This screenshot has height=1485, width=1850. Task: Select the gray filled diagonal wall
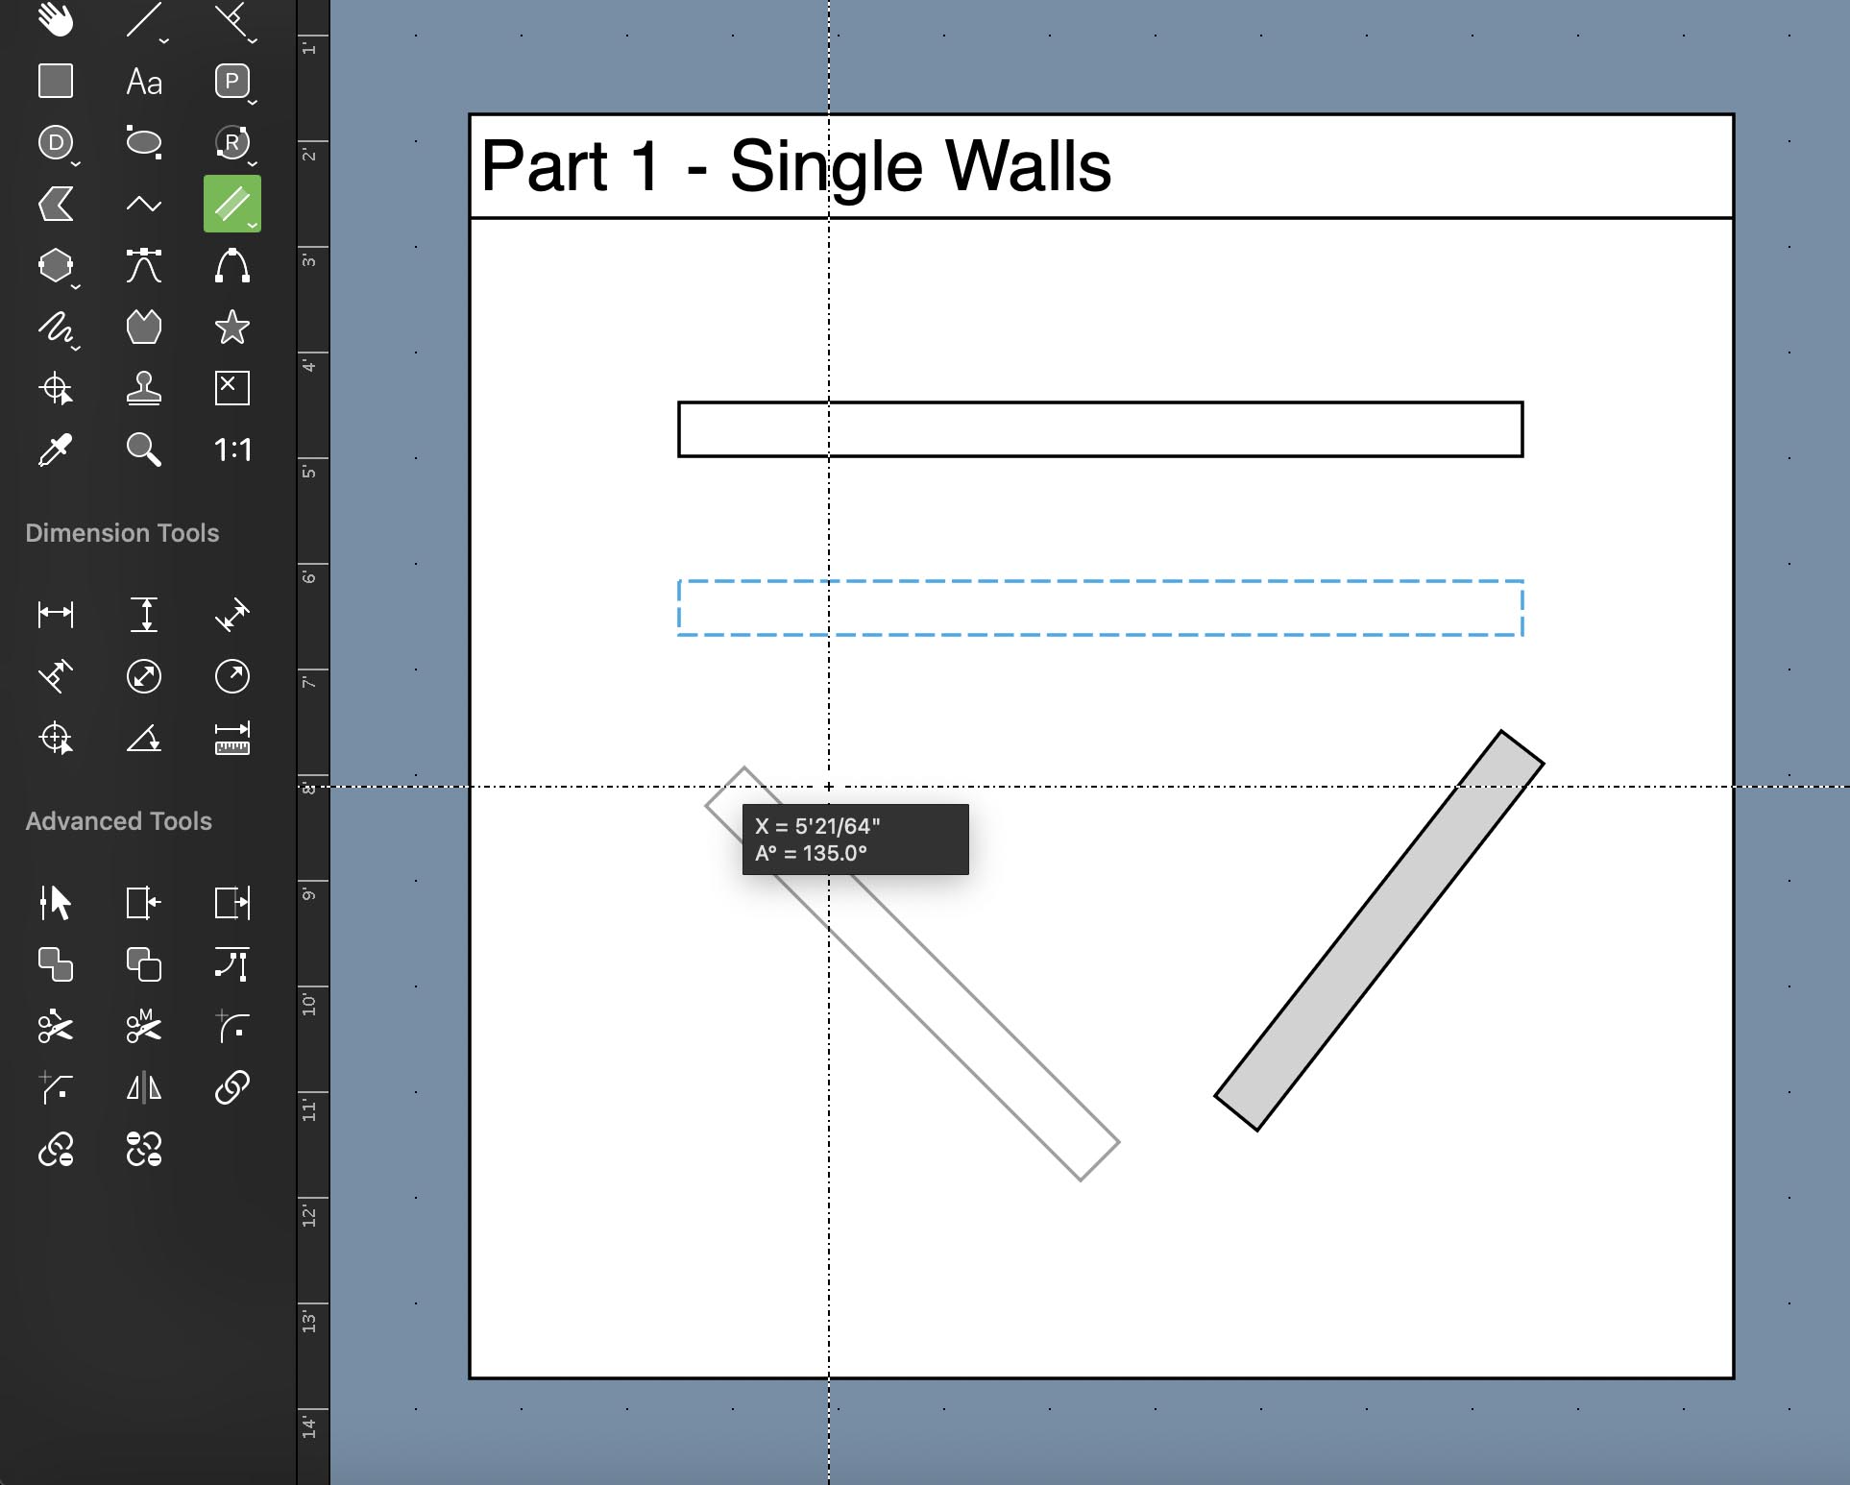pyautogui.click(x=1379, y=930)
